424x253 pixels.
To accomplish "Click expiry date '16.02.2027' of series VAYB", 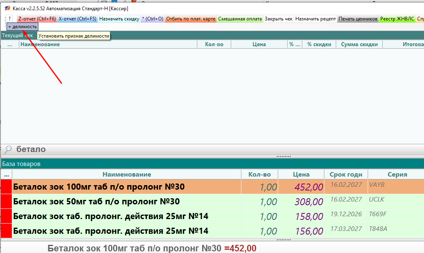I will (346, 185).
